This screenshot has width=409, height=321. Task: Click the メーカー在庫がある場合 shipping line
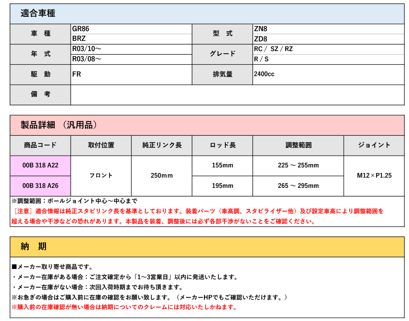pyautogui.click(x=125, y=277)
